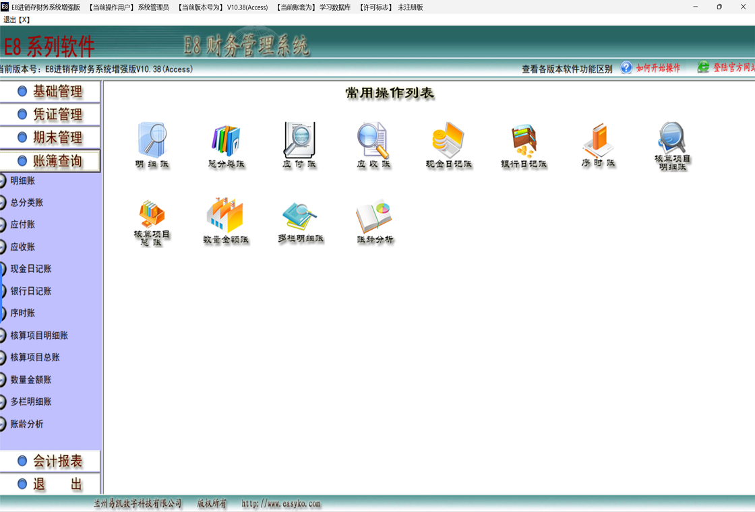This screenshot has height=512, width=755.
Task: Click the 退出 button in the sidebar
Action: tap(51, 484)
